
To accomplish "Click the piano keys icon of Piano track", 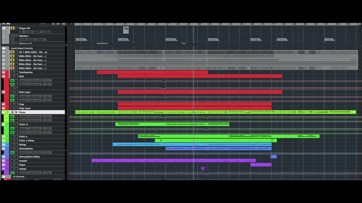I will click(x=4, y=112).
